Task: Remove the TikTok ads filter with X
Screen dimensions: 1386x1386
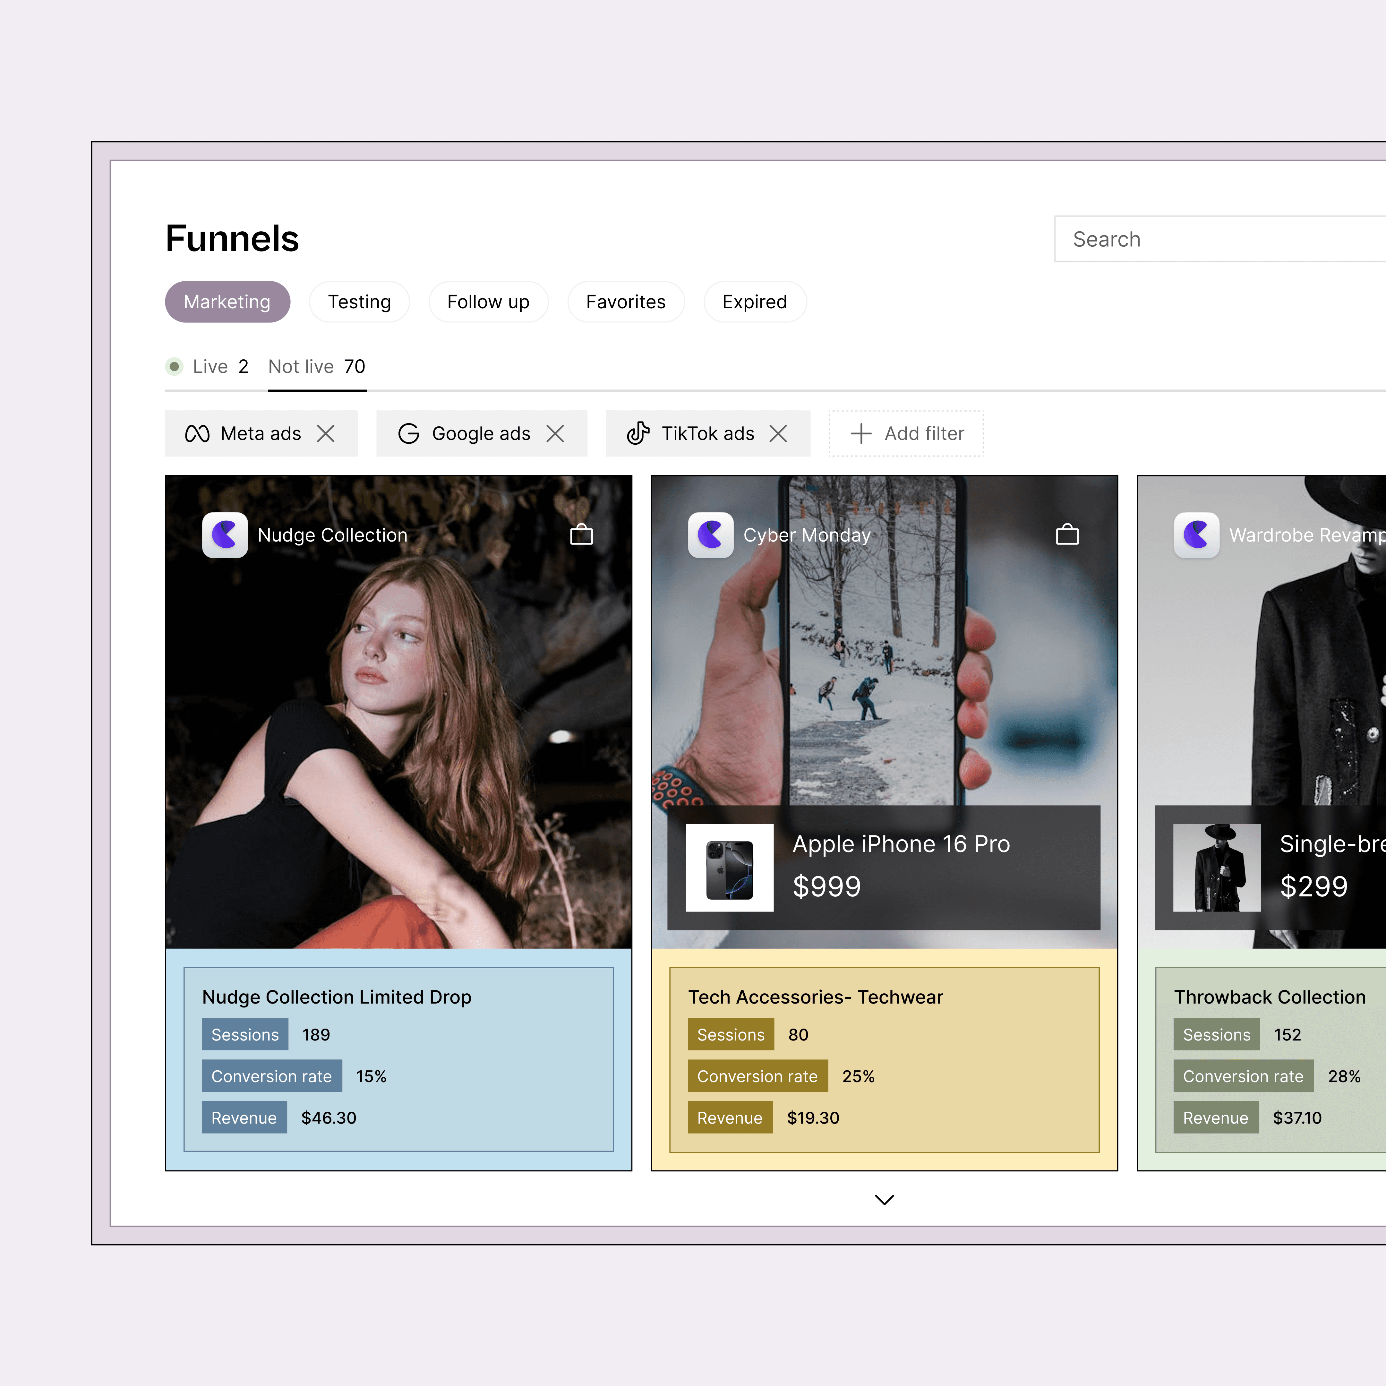Action: 778,433
